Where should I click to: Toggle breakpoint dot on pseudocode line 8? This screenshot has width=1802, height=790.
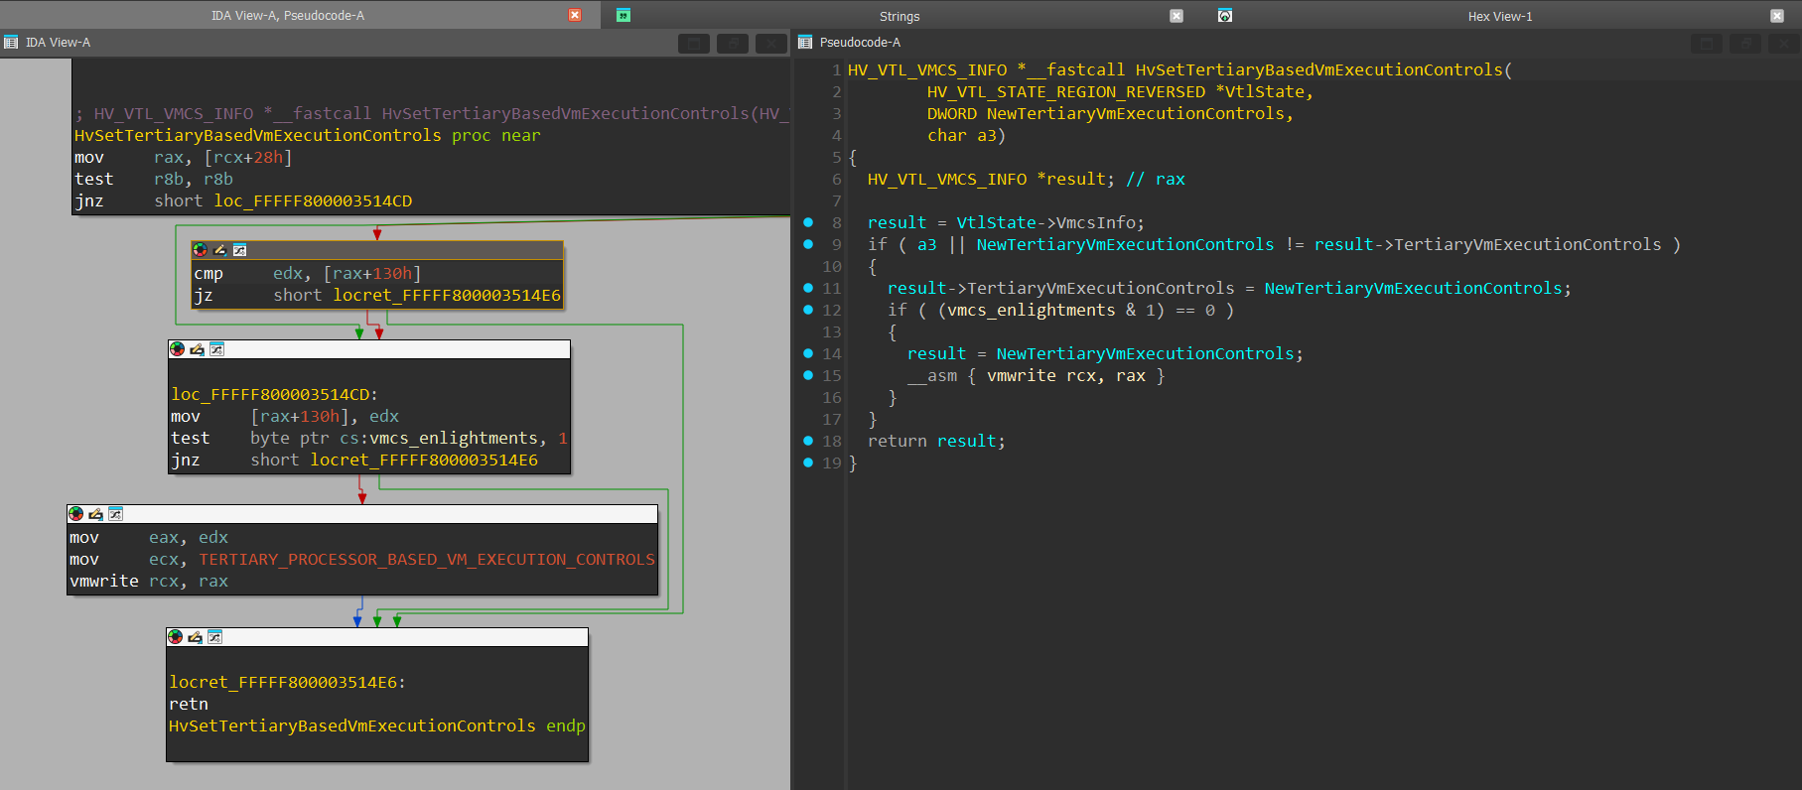tap(808, 222)
